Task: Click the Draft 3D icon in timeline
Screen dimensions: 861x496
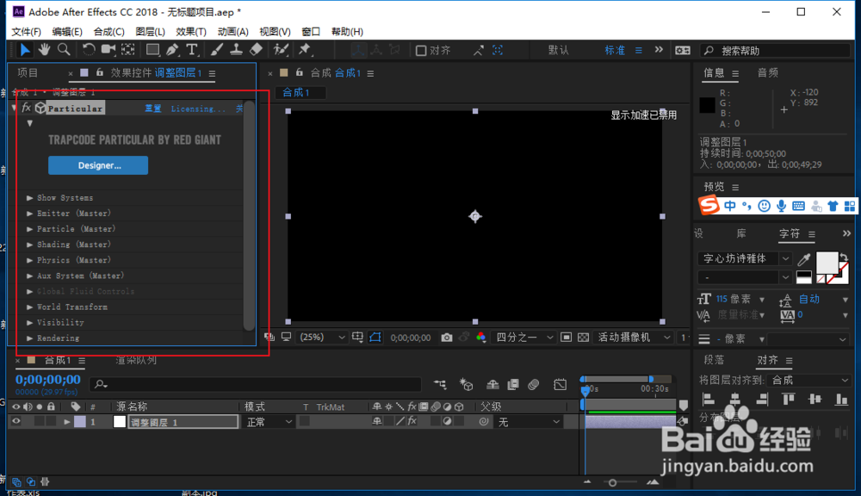Action: tap(466, 385)
